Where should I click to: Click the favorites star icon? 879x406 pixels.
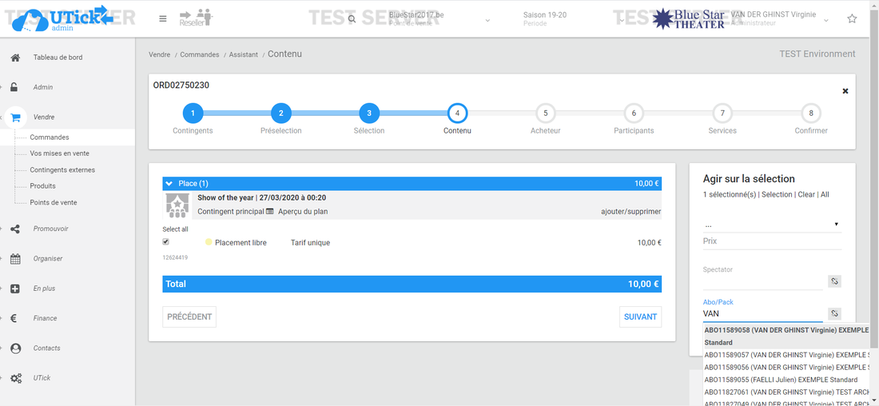(x=852, y=19)
